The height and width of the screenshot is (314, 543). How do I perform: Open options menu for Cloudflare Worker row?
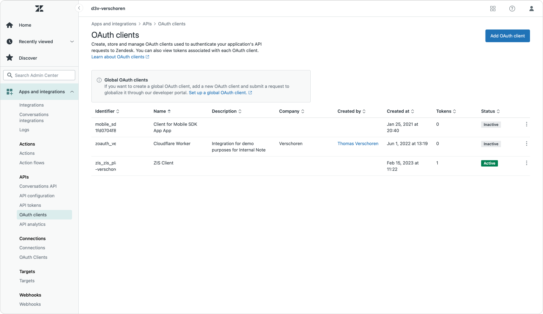click(x=526, y=144)
